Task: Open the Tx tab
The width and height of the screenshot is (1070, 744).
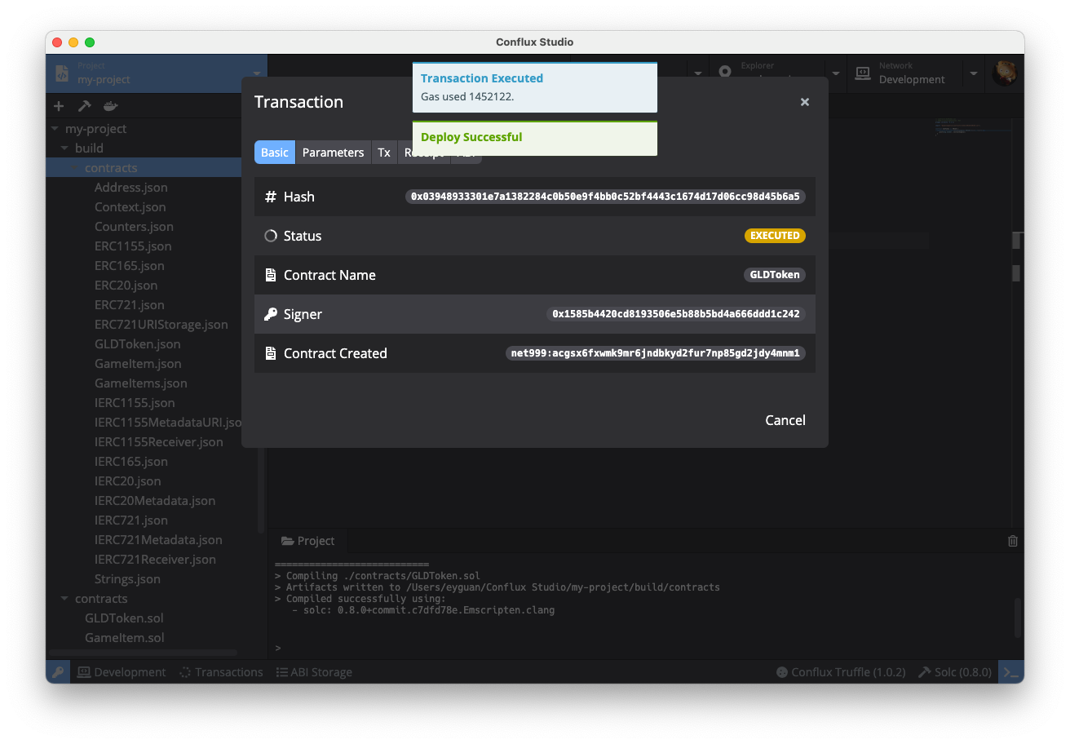Action: pos(384,153)
